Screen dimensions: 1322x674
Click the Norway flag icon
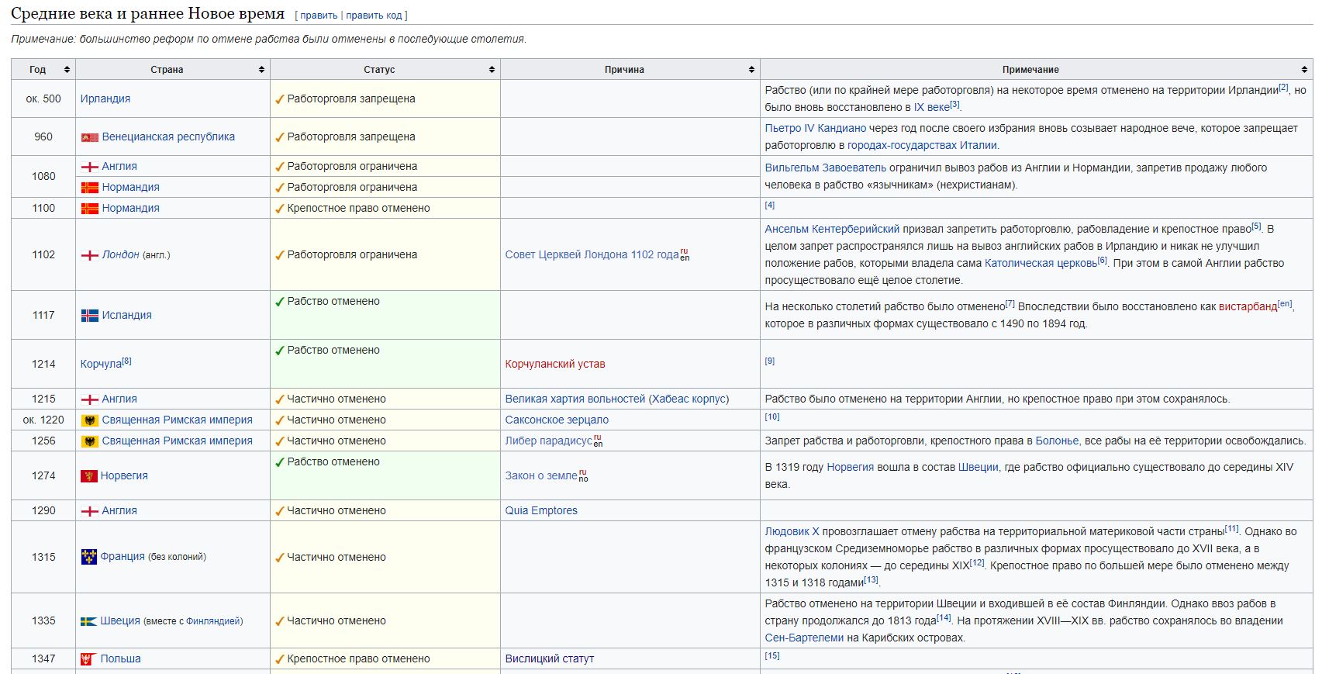[x=89, y=476]
